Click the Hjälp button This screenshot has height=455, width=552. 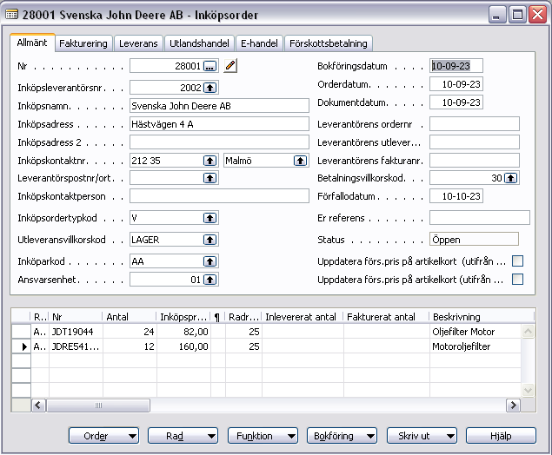point(501,436)
